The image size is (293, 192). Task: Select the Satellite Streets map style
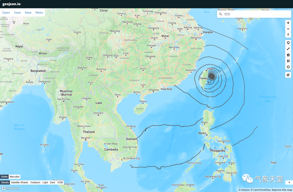click(x=20, y=182)
